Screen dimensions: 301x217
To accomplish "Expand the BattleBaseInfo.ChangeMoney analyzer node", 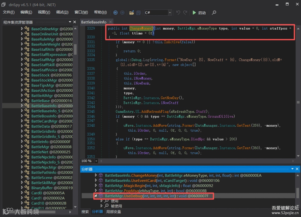I will pos(96,175).
